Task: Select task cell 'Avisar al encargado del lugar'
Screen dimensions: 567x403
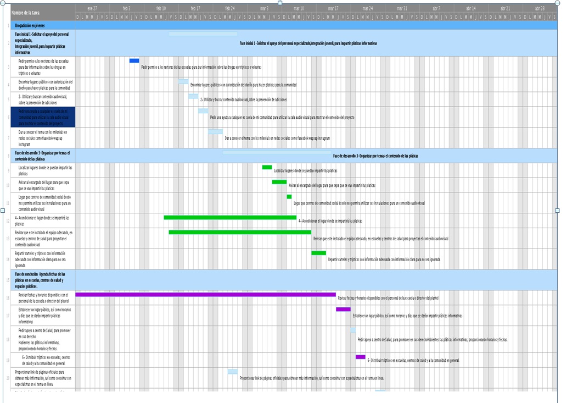Action: click(43, 185)
